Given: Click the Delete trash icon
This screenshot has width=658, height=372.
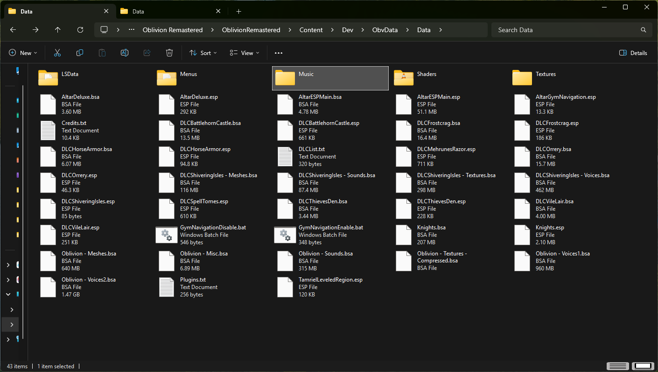Looking at the screenshot, I should (169, 52).
